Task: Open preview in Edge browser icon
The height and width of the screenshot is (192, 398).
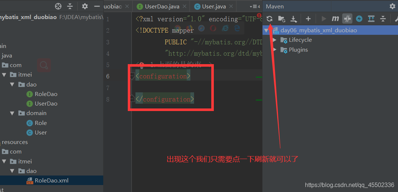Action: 237,28
